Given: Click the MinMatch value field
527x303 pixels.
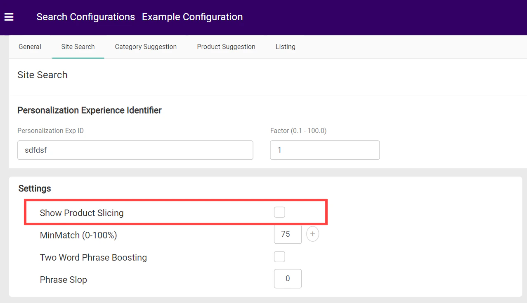Looking at the screenshot, I should point(288,234).
